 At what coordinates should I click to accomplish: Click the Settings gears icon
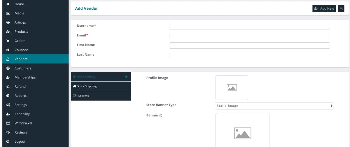[8, 105]
